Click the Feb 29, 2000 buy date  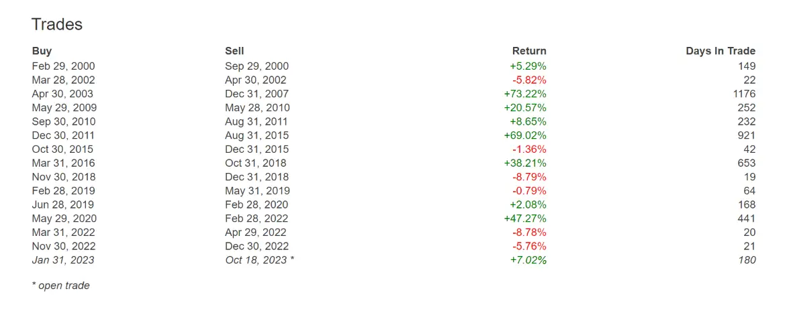click(63, 66)
